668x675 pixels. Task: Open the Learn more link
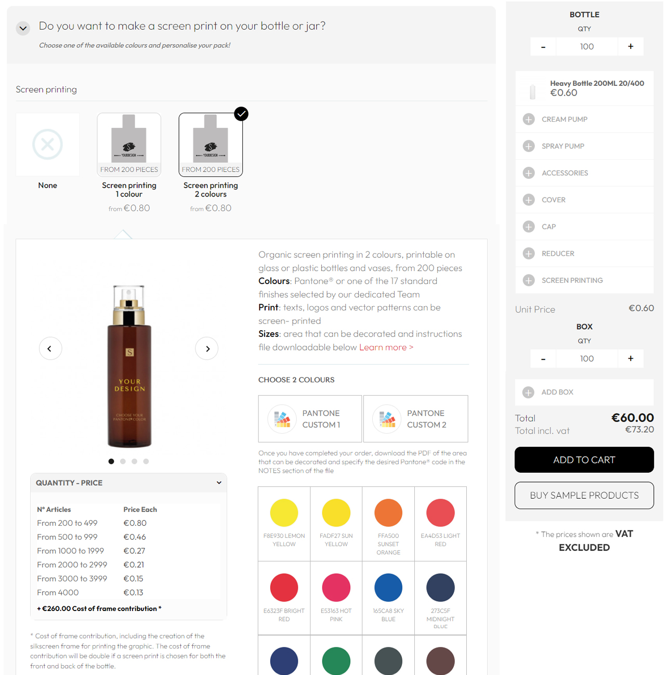(386, 347)
